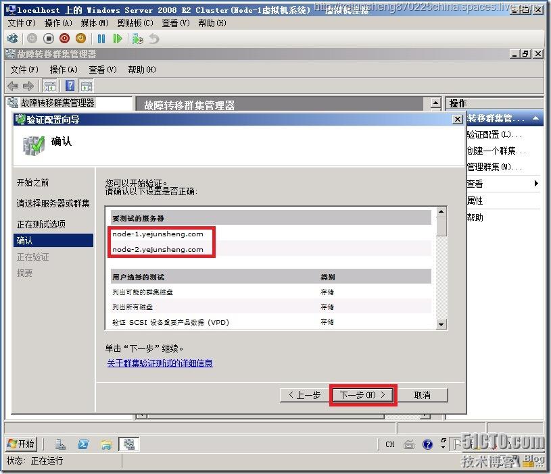Viewport: 551px width, 474px height.
Task: Click the Back arrow in cluster manager toolbar
Action: [13, 86]
